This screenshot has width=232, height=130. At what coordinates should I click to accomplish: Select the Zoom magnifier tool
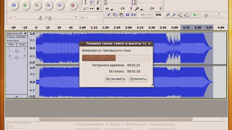click(x=86, y=9)
